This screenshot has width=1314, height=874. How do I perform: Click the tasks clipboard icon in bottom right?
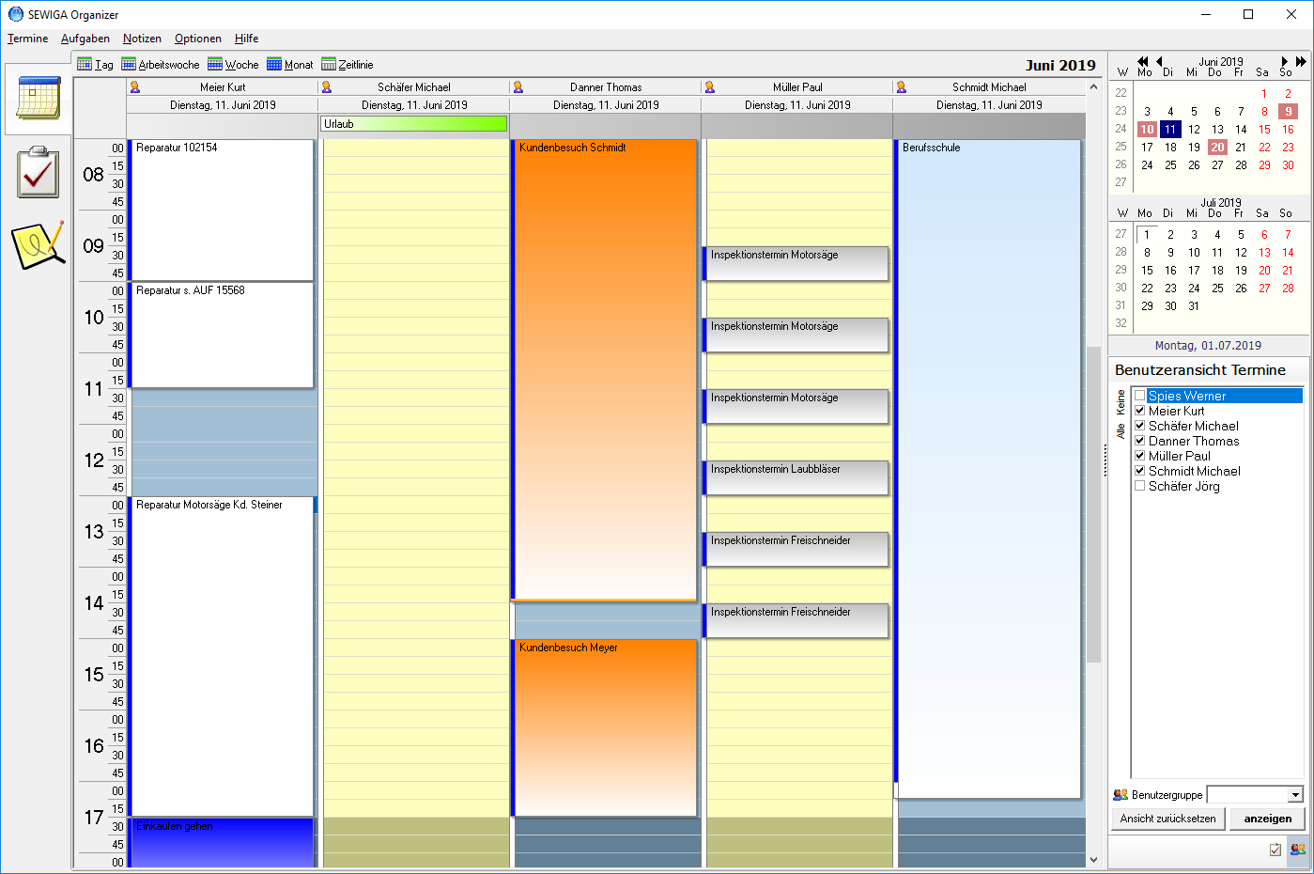tap(1275, 850)
